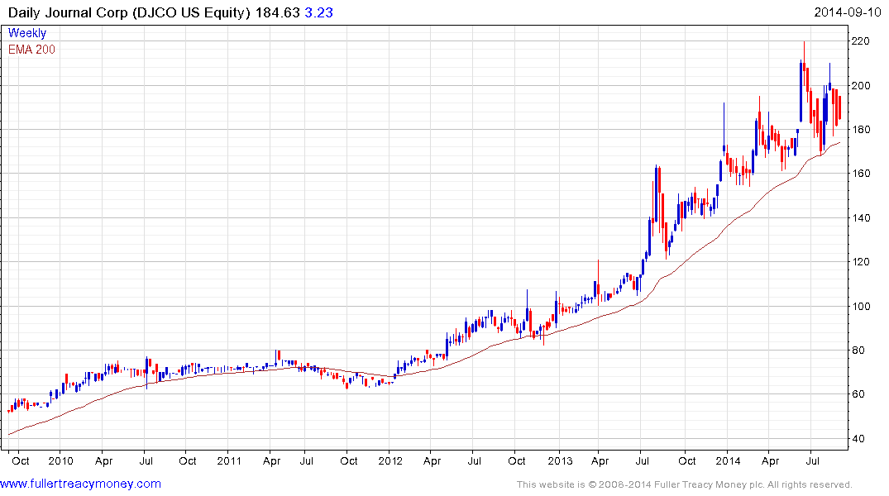
Task: Click the 200 price axis label
Action: click(861, 85)
